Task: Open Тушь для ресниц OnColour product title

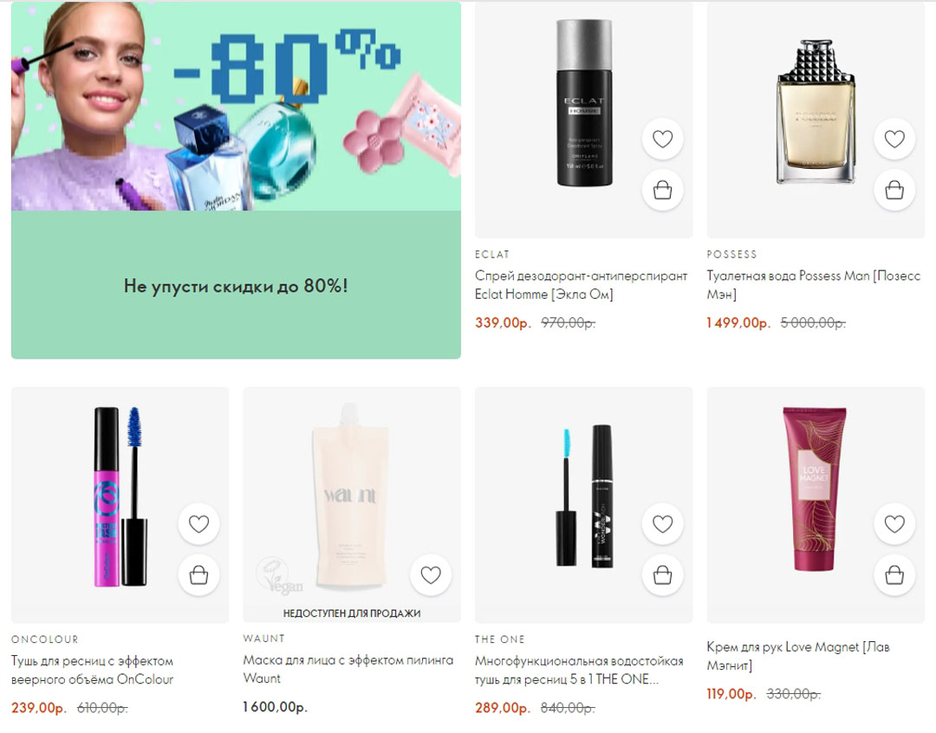Action: (x=93, y=670)
